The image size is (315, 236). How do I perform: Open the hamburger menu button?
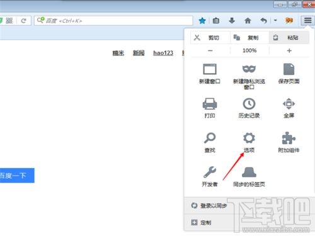click(307, 21)
